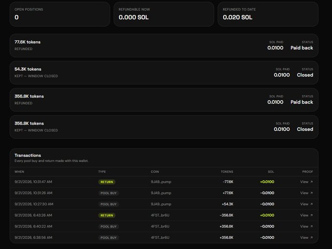Click timestamp 9/21/2026, 6:43:26 AM
Screen dimensions: 332x249
(x=33, y=215)
